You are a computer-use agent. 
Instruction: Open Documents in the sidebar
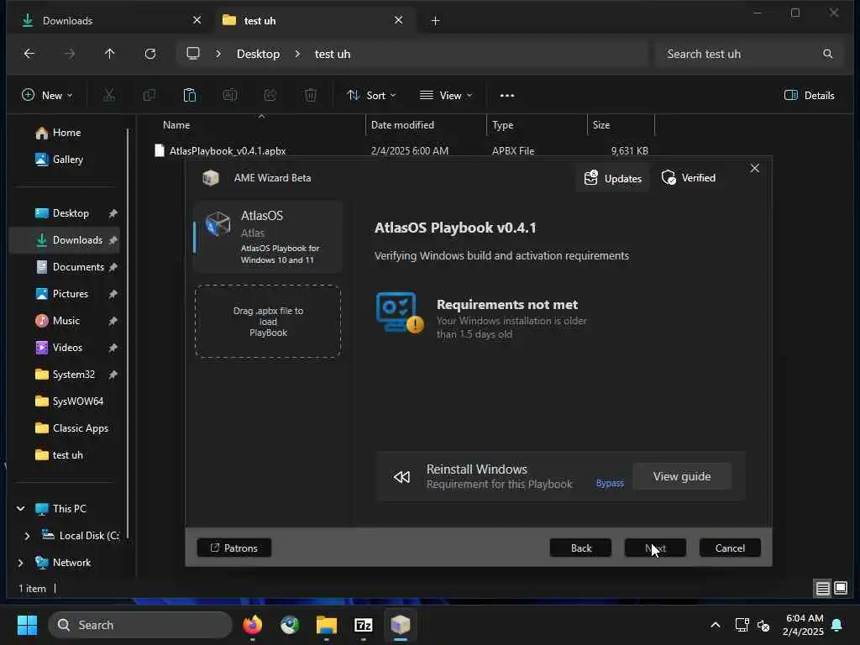(x=78, y=267)
